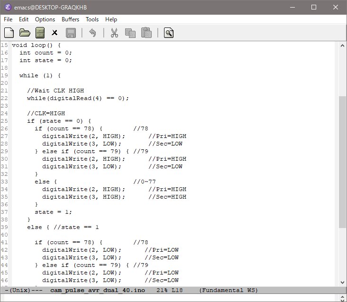Click the 21% position indicator

[162, 290]
